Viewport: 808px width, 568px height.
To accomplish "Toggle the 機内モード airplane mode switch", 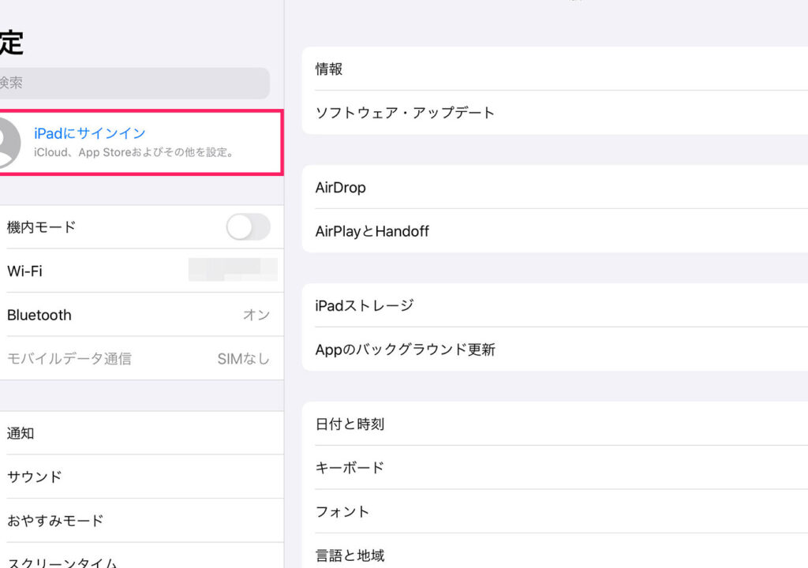I will coord(248,227).
